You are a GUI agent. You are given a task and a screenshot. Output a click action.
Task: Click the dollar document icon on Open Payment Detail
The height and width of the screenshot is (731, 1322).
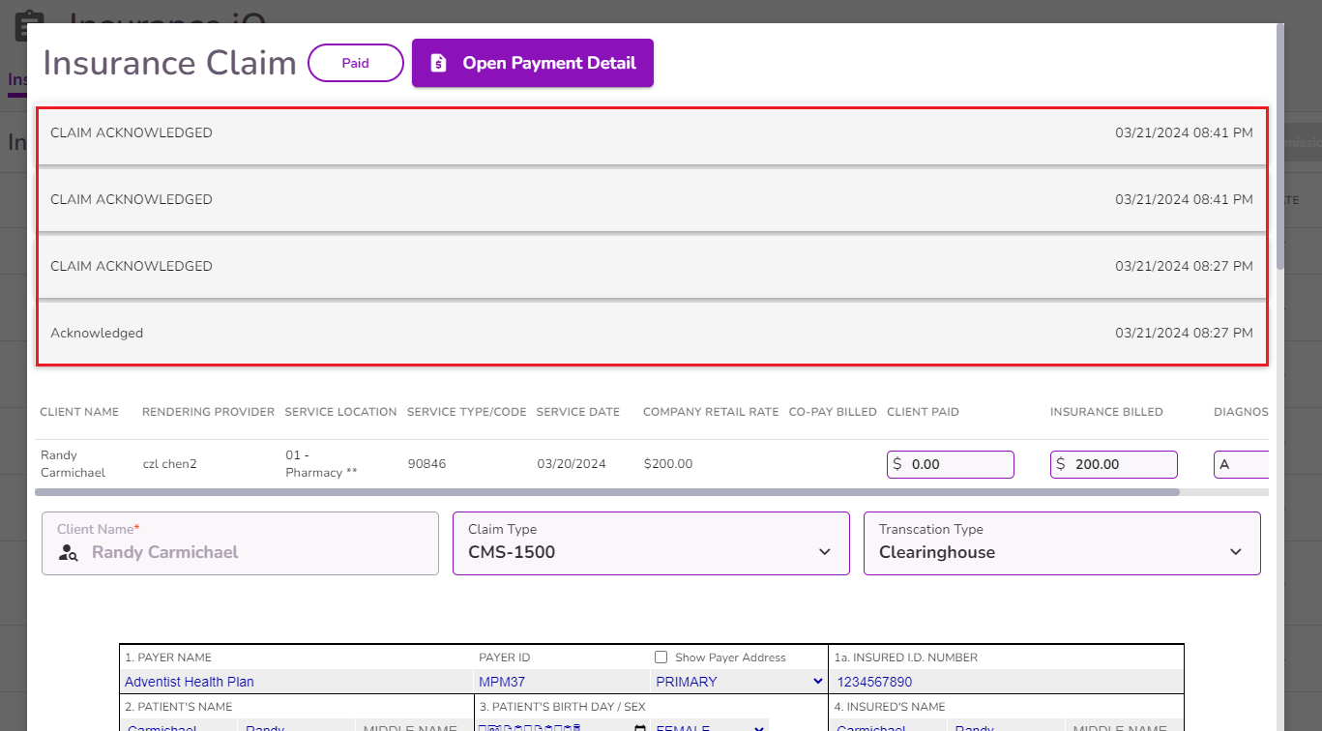(438, 63)
